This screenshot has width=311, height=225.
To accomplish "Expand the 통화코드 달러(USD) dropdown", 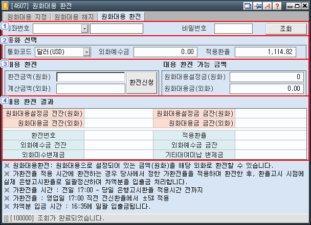I will [86, 52].
